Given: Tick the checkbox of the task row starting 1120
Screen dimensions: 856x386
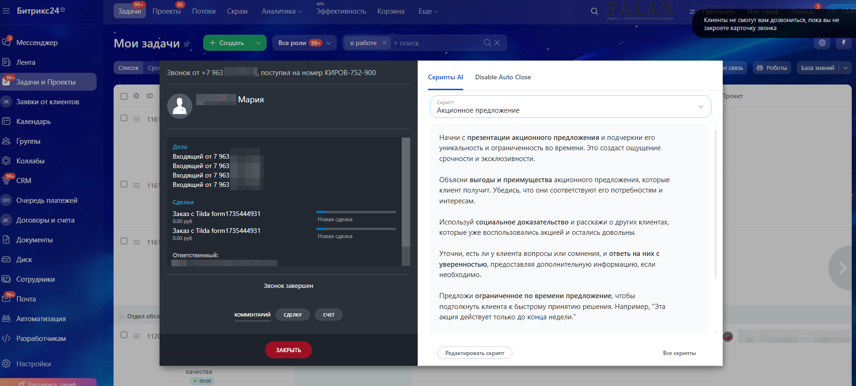Looking at the screenshot, I should tap(124, 335).
